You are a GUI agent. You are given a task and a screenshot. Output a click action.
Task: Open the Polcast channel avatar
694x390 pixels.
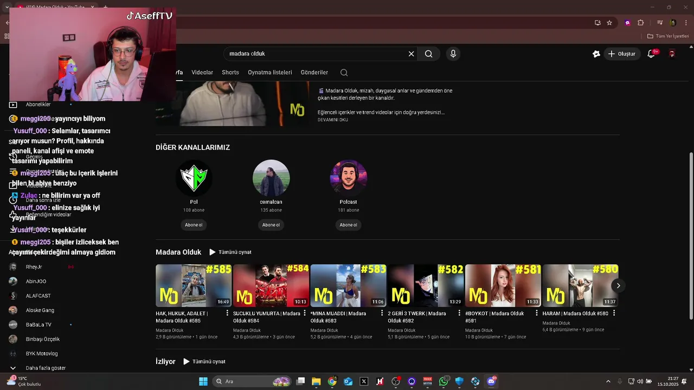pos(349,178)
